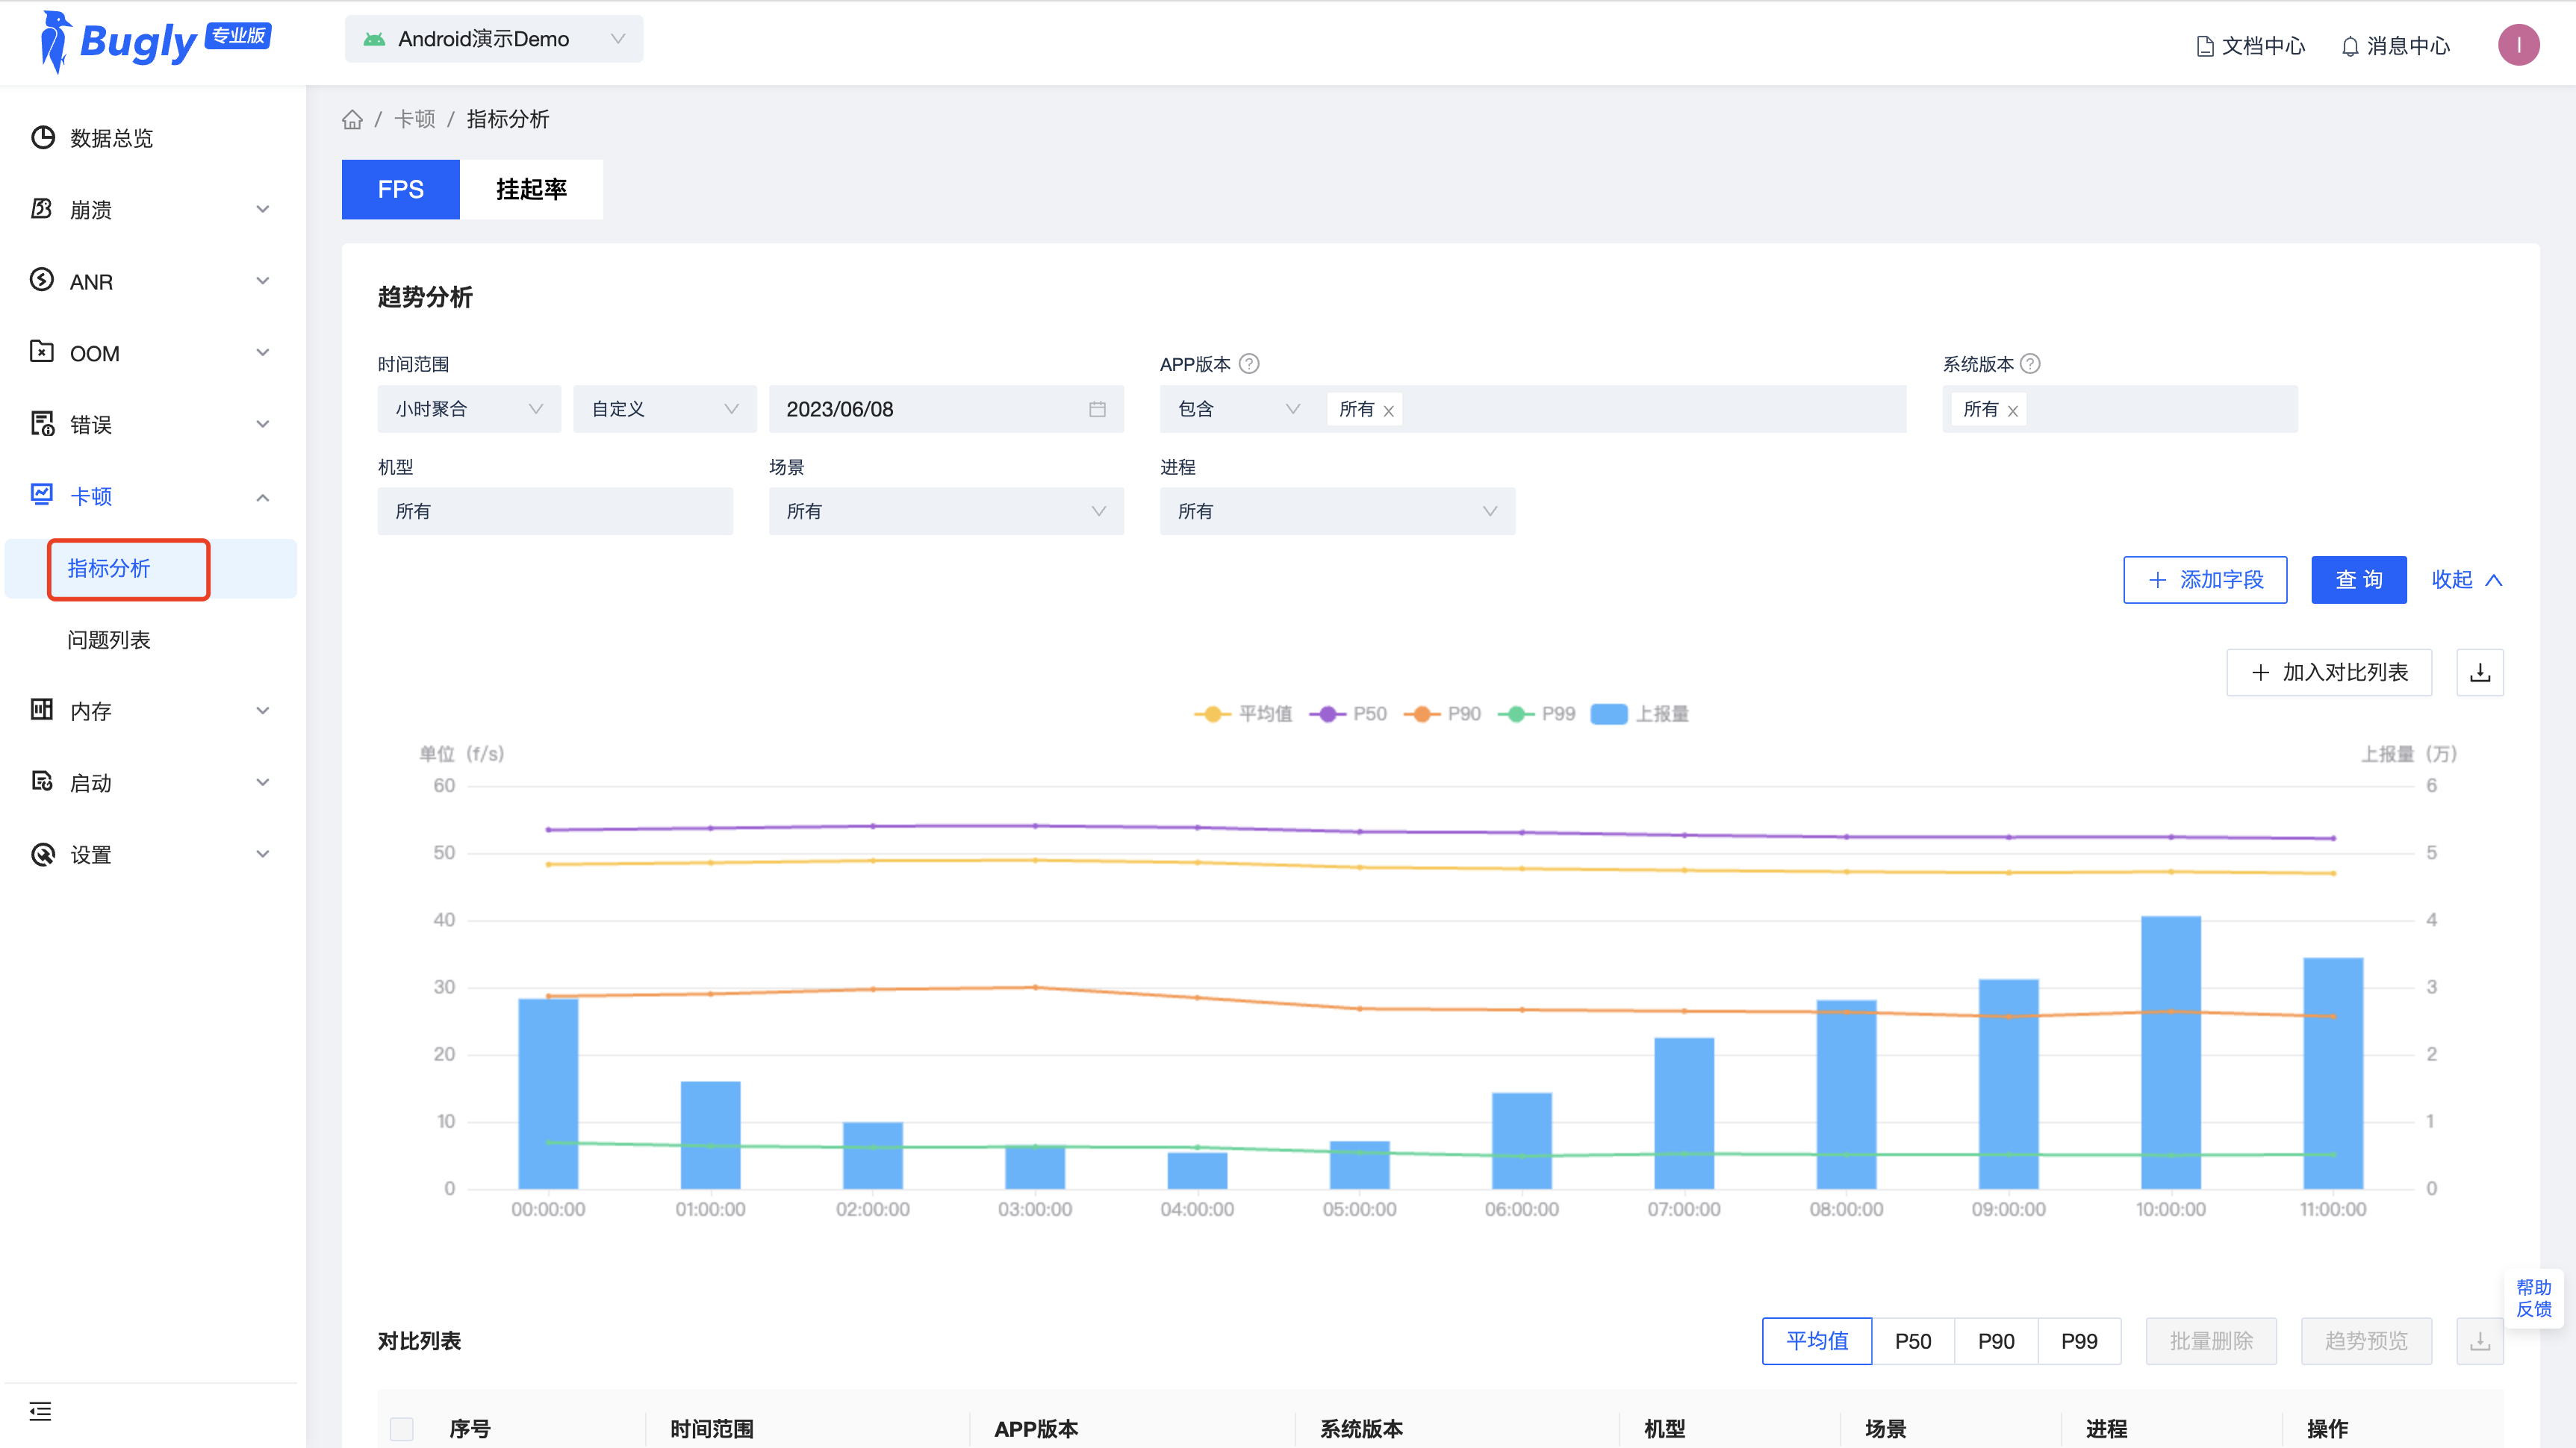Open 包含 condition dropdown
Viewport: 2576px width, 1448px height.
click(x=1238, y=409)
